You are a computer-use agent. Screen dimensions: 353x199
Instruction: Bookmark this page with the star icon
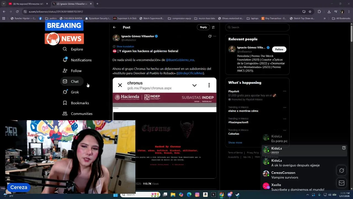click(x=310, y=12)
